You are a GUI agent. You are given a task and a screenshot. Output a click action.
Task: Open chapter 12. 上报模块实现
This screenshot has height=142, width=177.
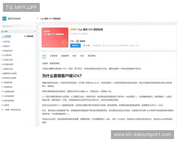pos(8,91)
